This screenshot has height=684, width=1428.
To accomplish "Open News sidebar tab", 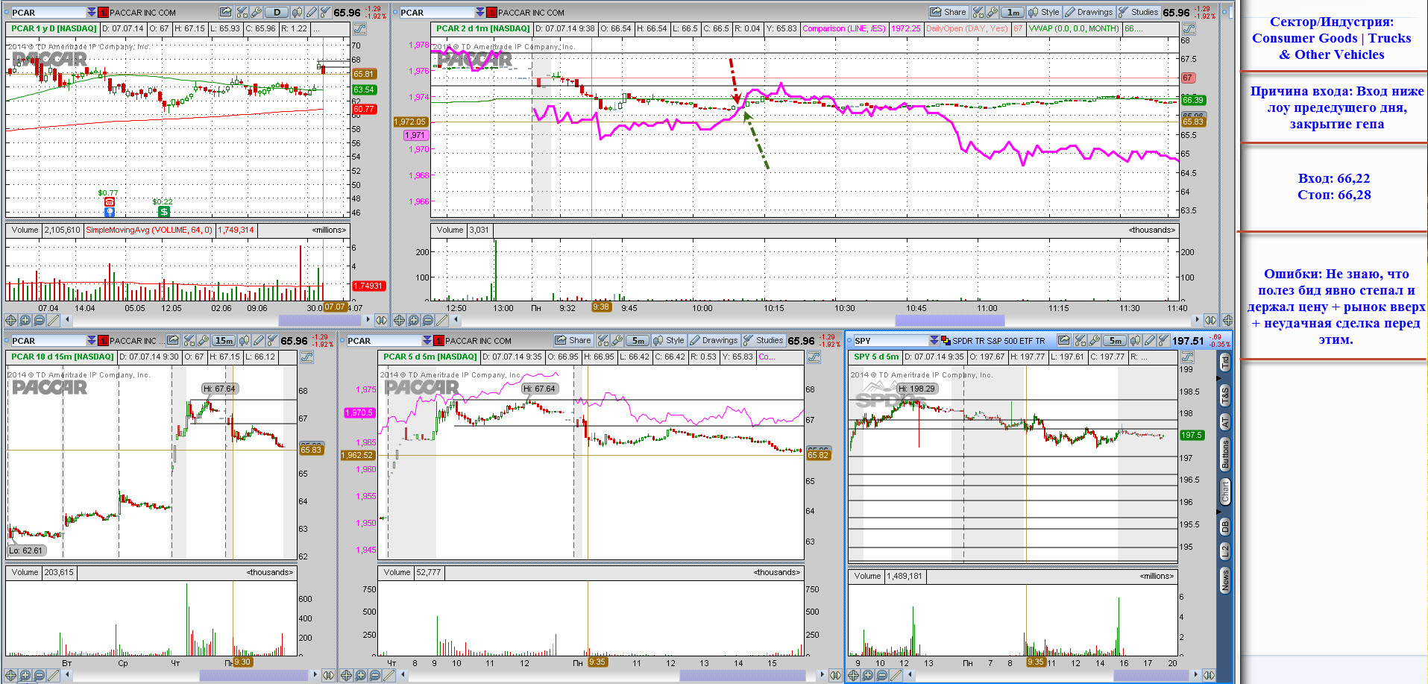I will pos(1224,580).
